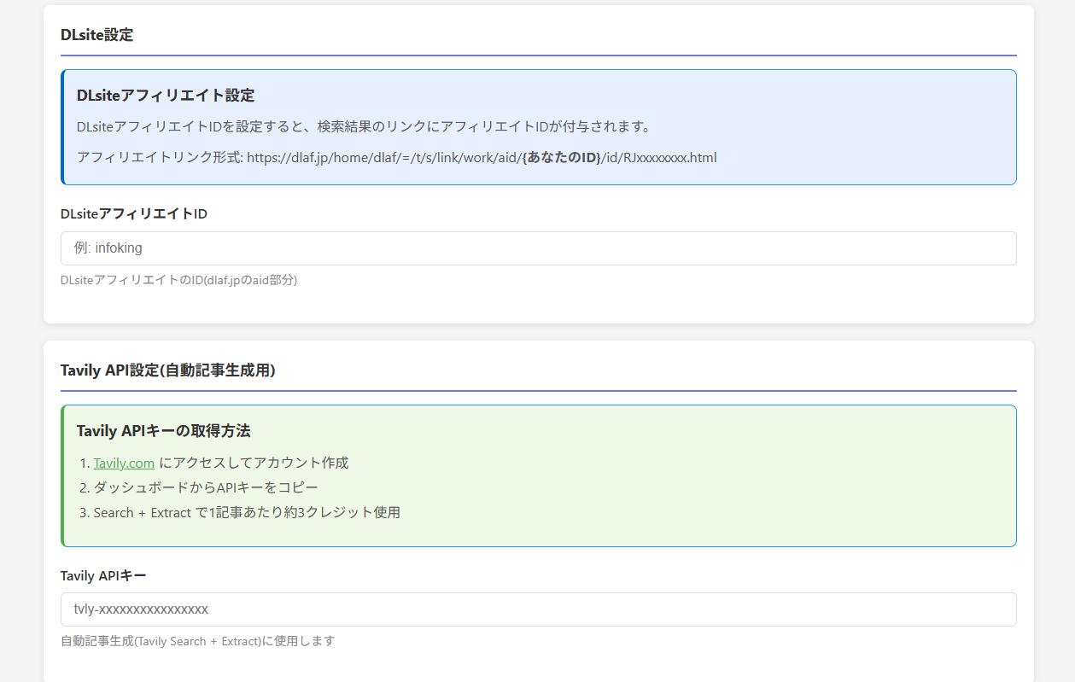Click the Tavily APIキーの取得方法 title
The width and height of the screenshot is (1075, 682).
click(x=163, y=431)
